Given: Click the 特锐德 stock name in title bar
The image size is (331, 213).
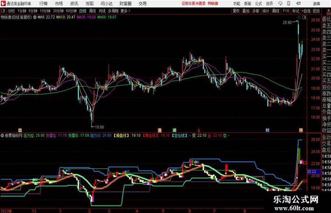Looking at the screenshot, I should click(213, 3).
